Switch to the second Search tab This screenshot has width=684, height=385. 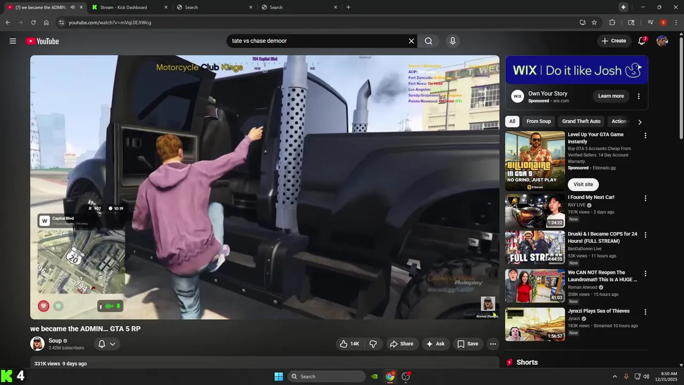[x=299, y=7]
